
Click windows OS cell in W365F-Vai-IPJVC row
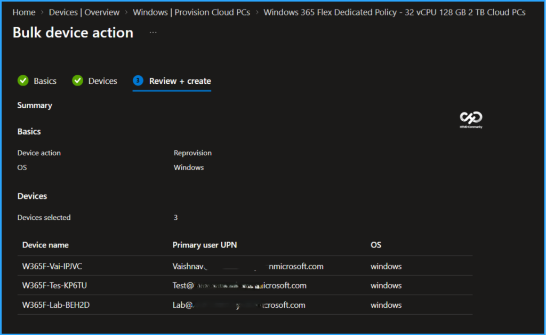(x=386, y=266)
